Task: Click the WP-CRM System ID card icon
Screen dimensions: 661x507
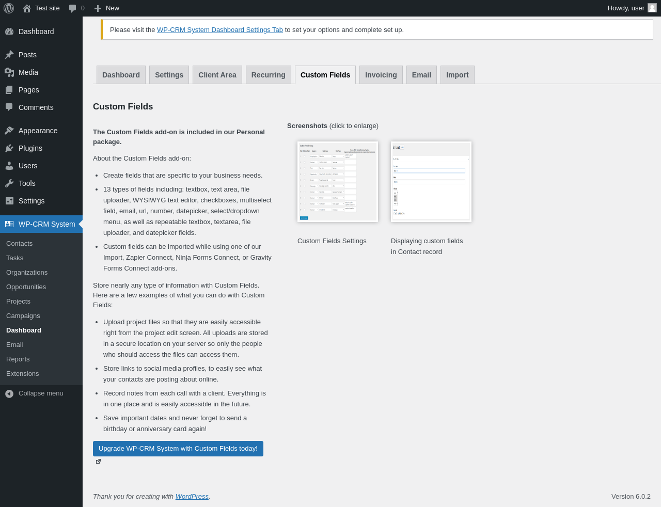Action: click(x=9, y=224)
